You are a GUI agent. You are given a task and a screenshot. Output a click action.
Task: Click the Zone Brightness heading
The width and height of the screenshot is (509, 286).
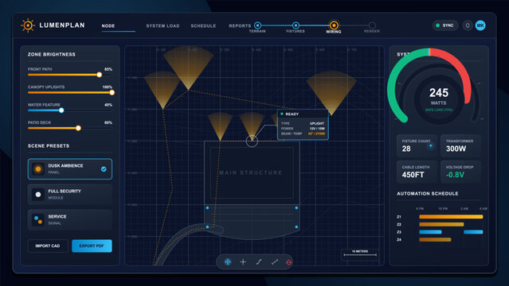[x=52, y=54]
